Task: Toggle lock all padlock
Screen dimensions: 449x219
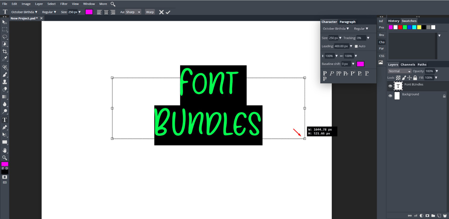Action: [x=415, y=78]
